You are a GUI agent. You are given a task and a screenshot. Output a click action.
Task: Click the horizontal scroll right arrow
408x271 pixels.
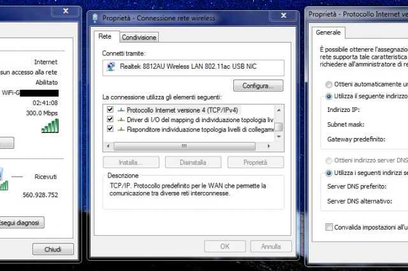click(269, 146)
